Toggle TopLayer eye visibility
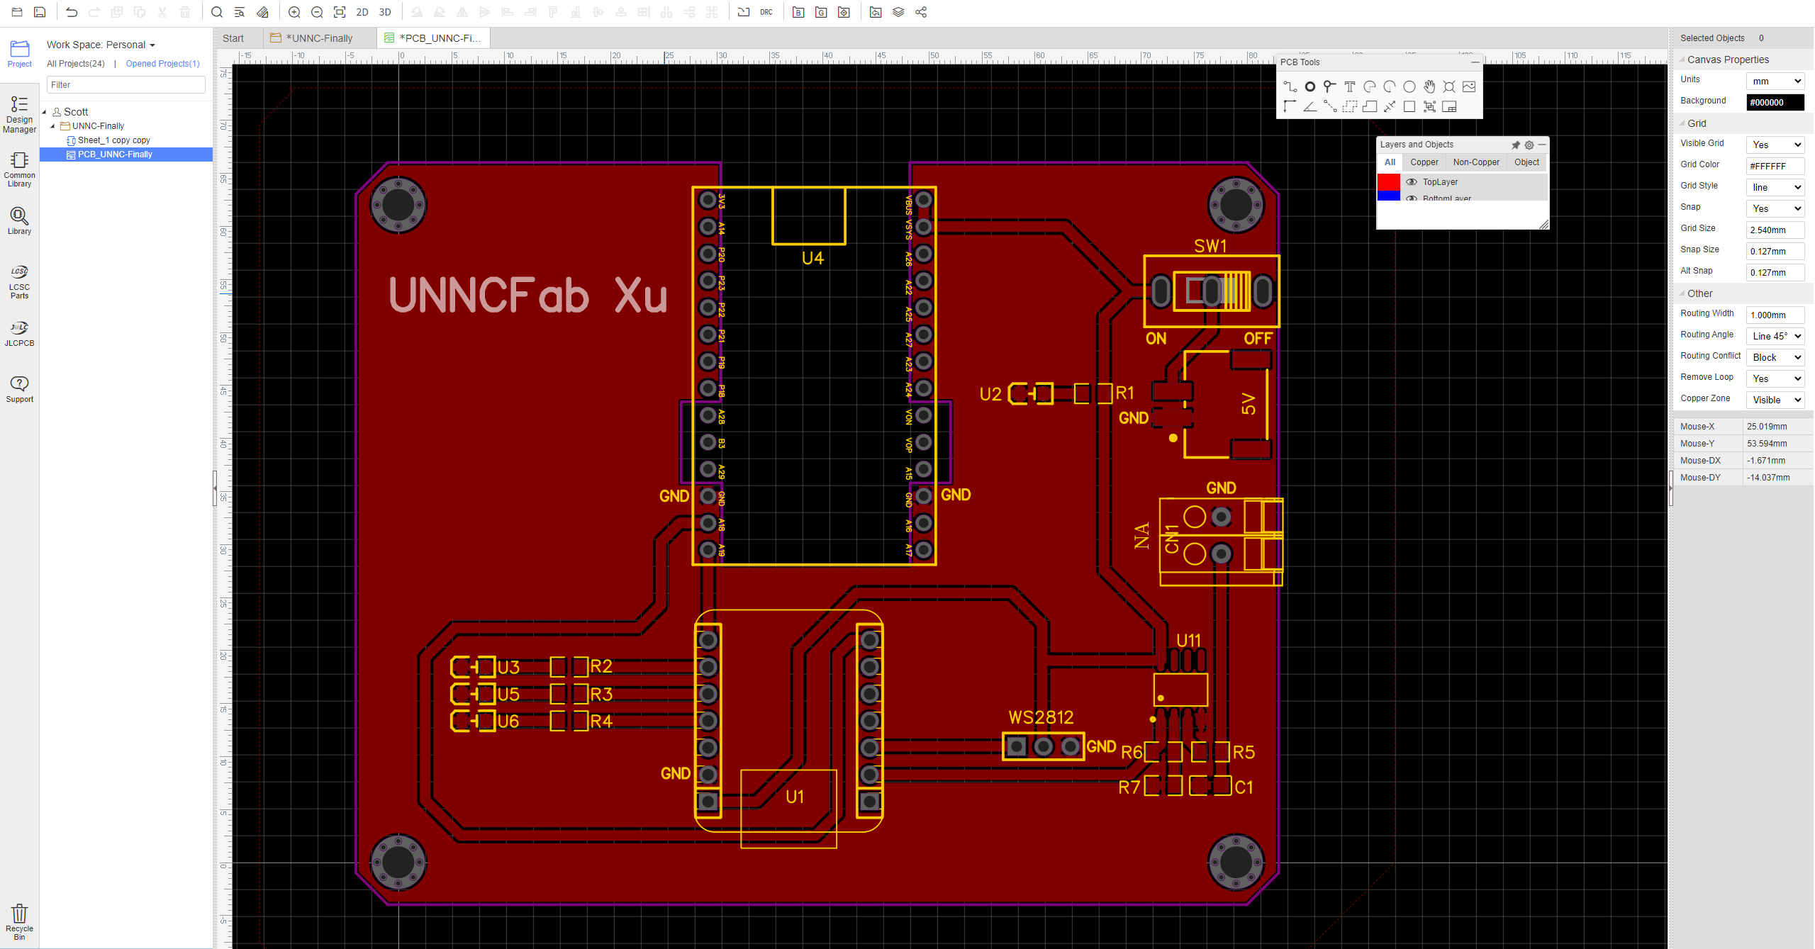This screenshot has width=1815, height=949. click(1412, 182)
